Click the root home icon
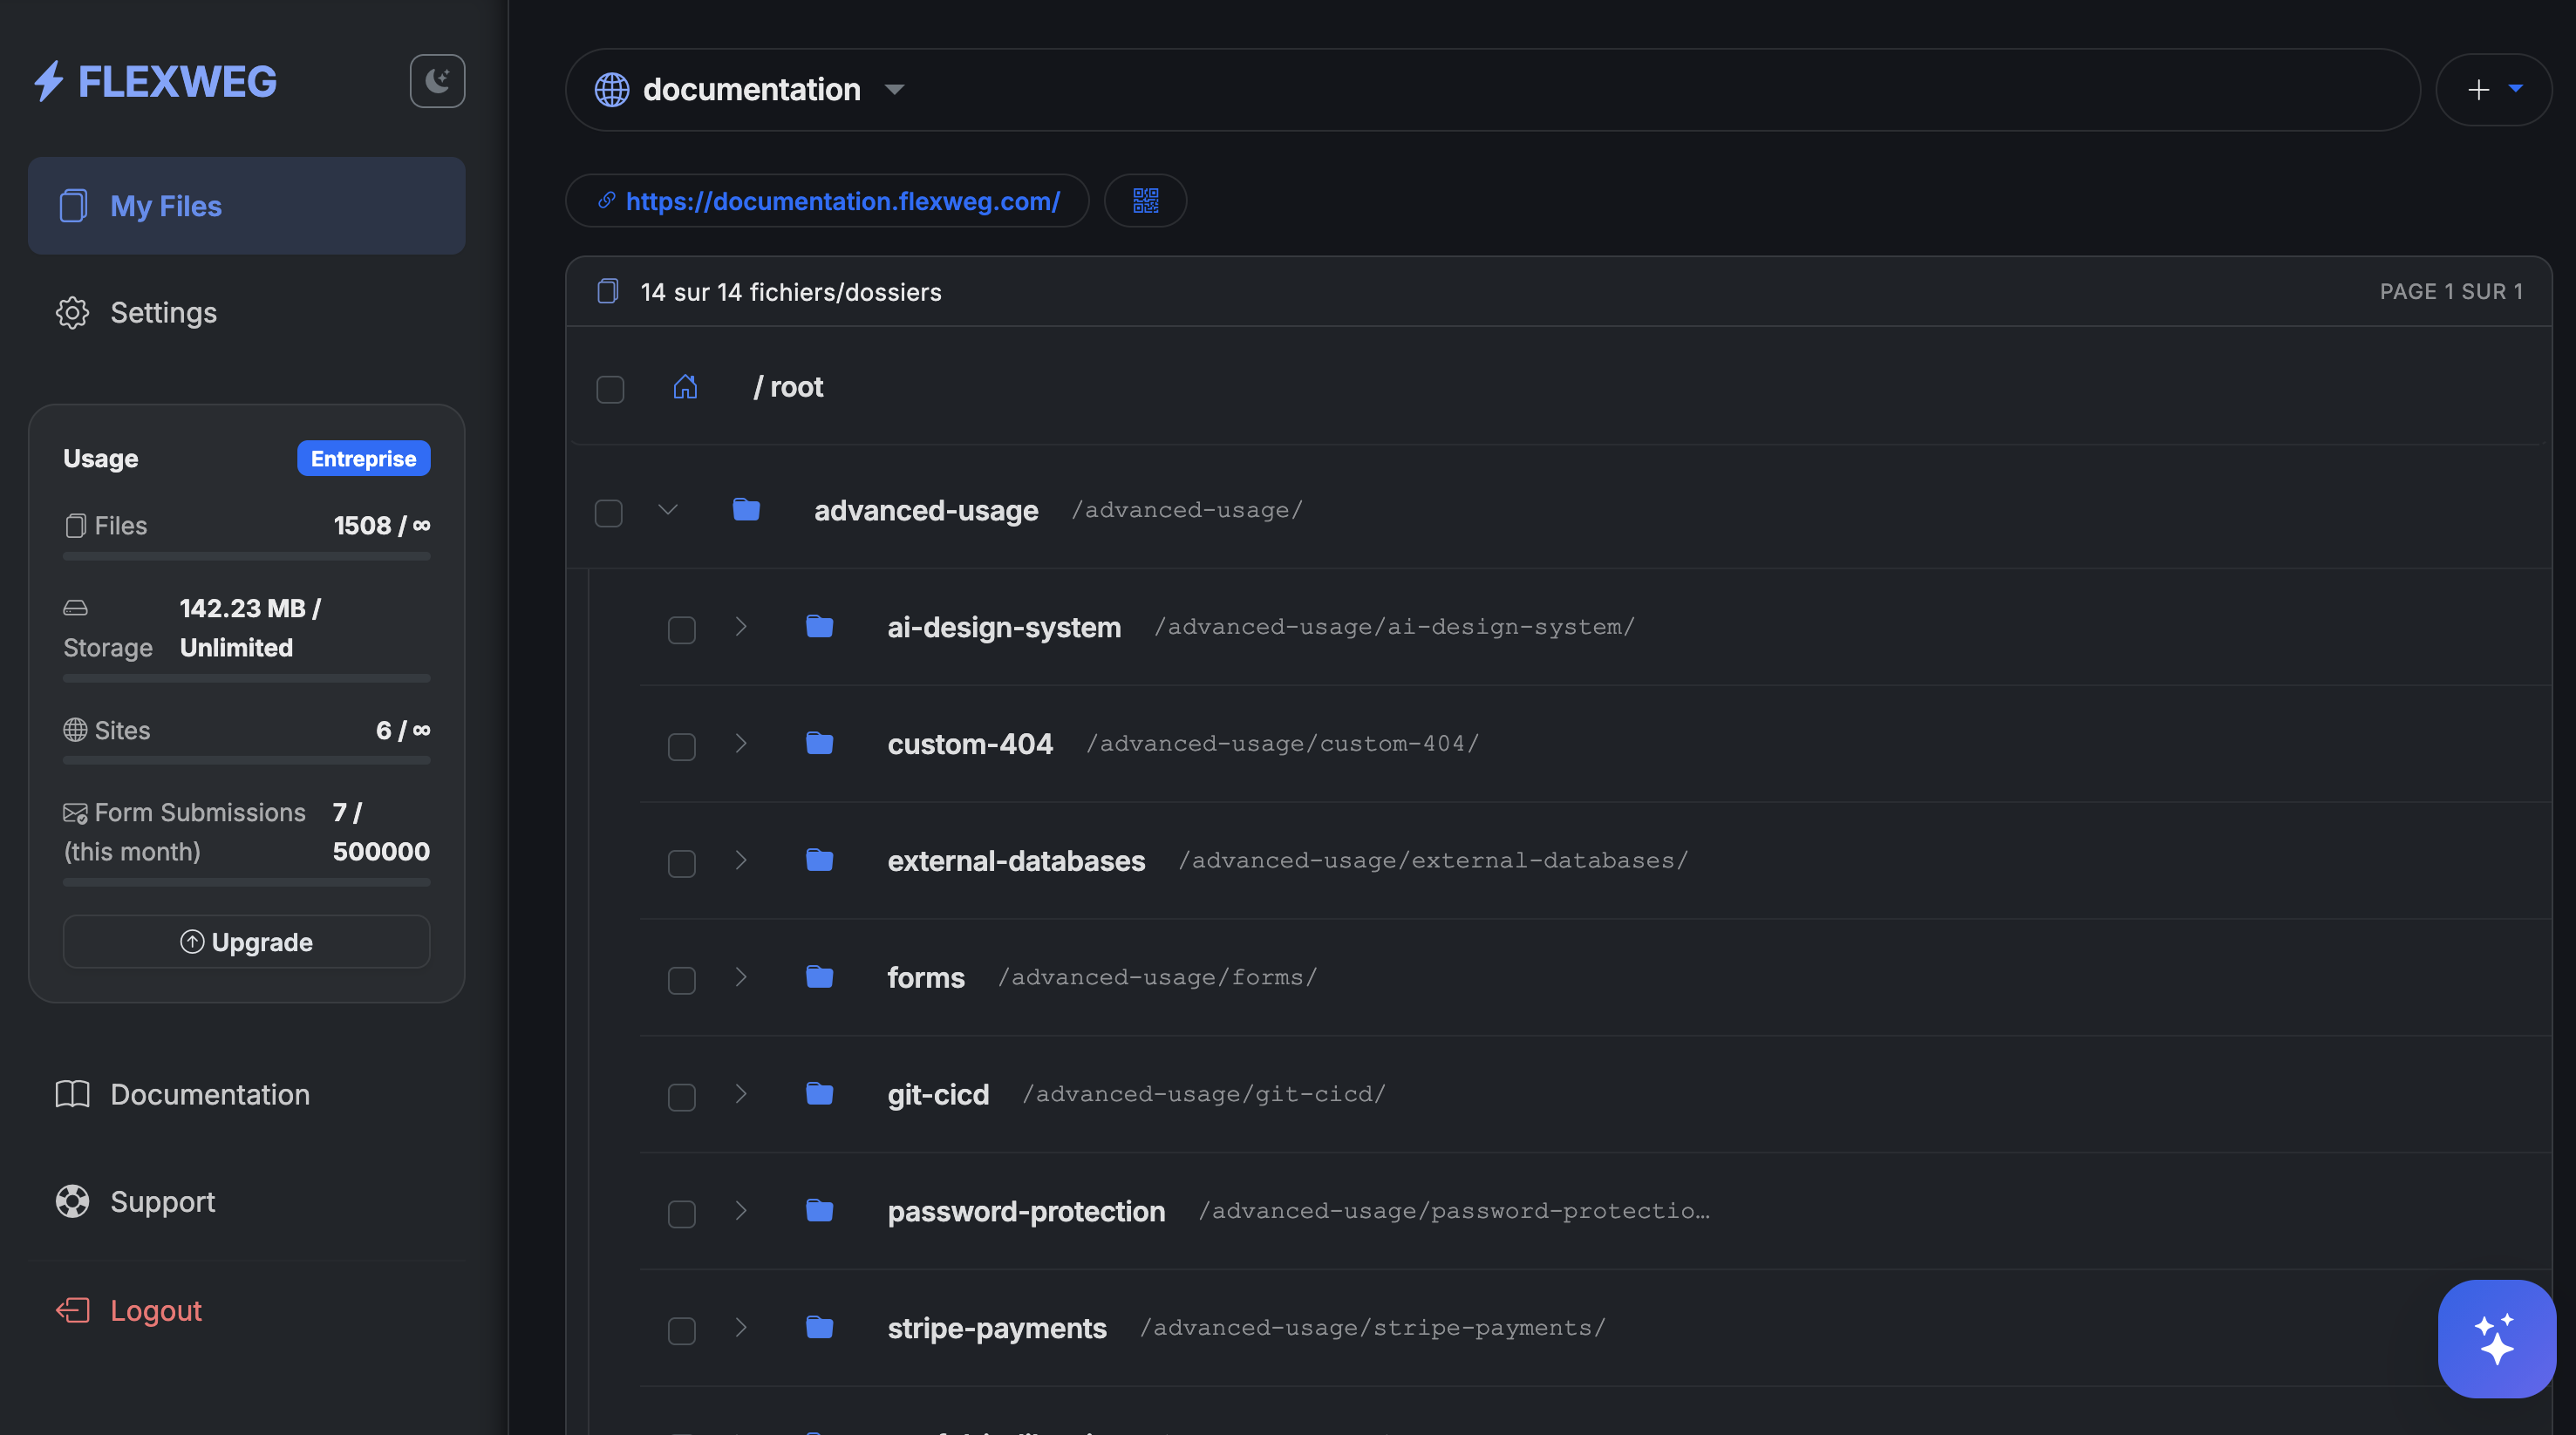2576x1435 pixels. [685, 387]
